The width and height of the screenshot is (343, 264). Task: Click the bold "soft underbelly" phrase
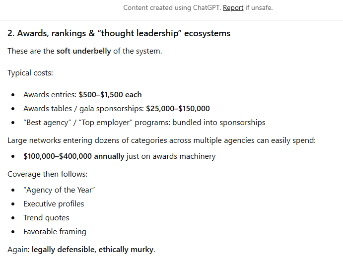coord(83,51)
